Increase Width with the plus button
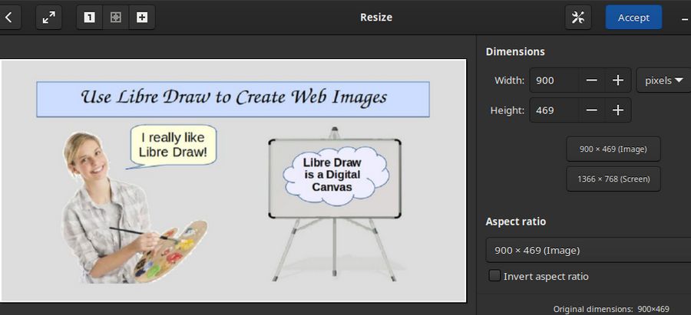Image resolution: width=691 pixels, height=315 pixels. pos(617,80)
